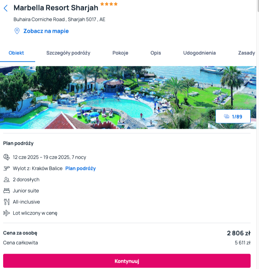Switch to the Pokoje tab
The width and height of the screenshot is (259, 269).
pos(120,53)
